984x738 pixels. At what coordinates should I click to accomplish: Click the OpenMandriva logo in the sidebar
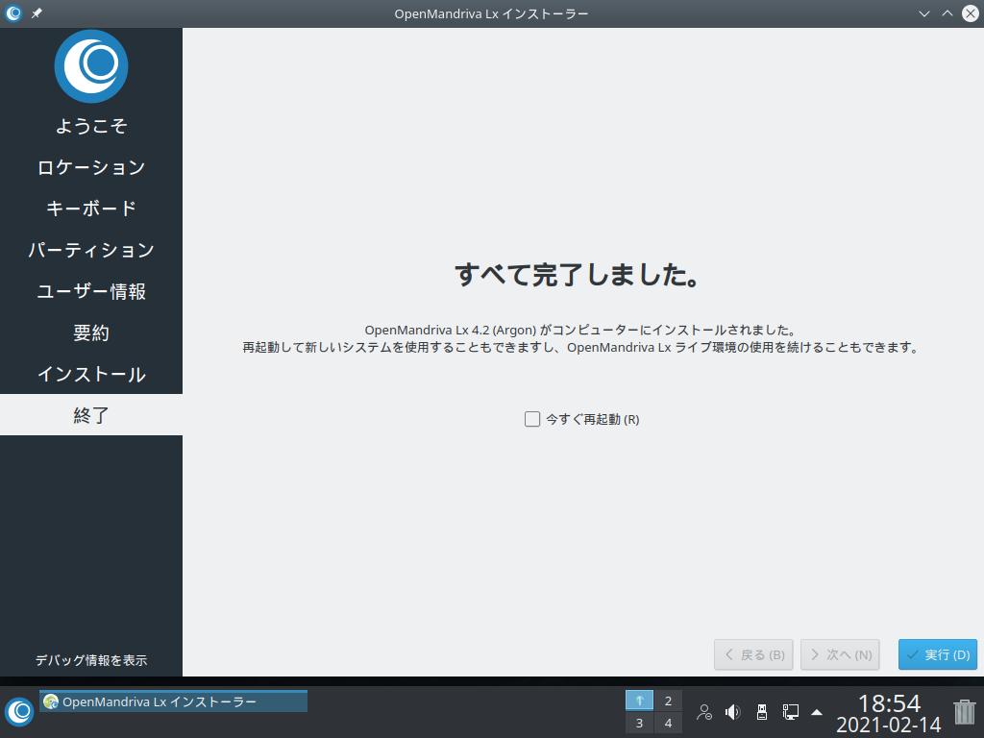91,66
